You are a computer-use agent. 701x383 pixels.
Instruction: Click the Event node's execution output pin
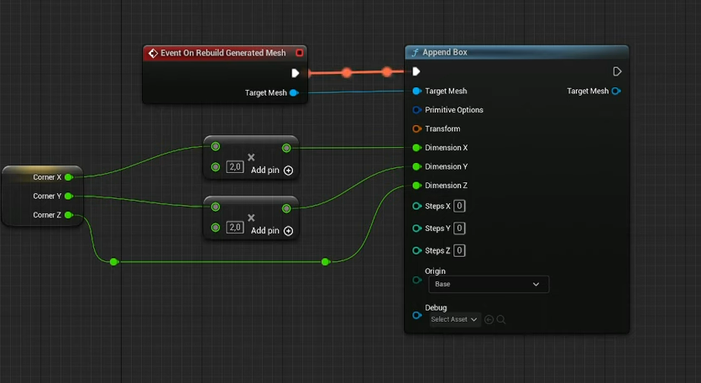click(296, 73)
